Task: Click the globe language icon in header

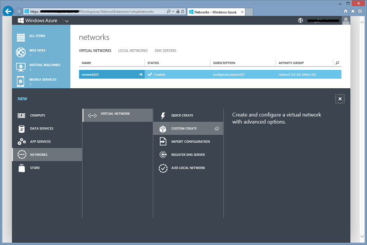Action: [x=300, y=21]
